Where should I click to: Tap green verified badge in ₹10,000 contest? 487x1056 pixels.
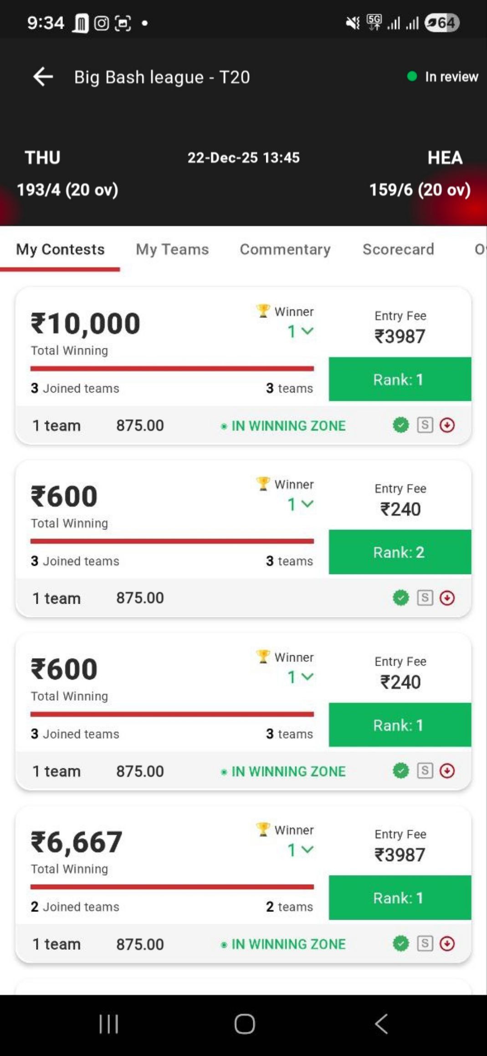pos(401,425)
